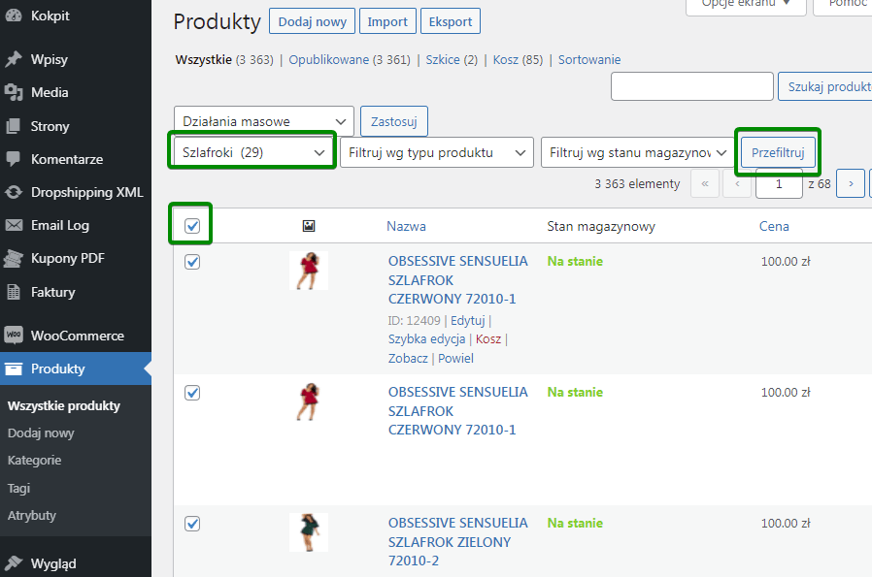Click the Faktury invoice icon
The width and height of the screenshot is (872, 577).
pos(14,292)
